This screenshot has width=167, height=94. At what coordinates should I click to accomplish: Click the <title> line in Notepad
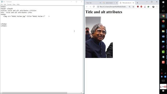[19, 10]
